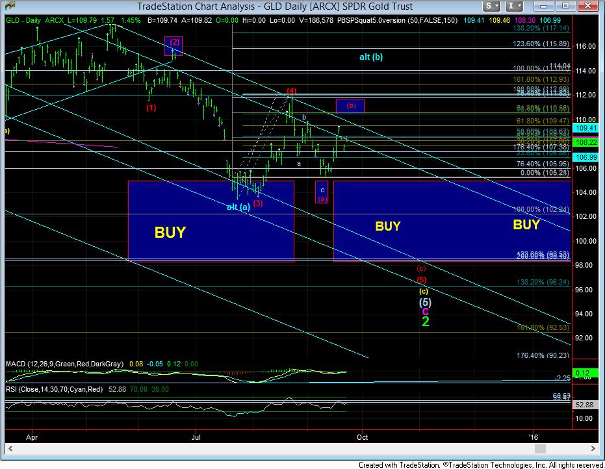Click the V=186,578 volume readout
605x469 pixels.
coord(315,20)
